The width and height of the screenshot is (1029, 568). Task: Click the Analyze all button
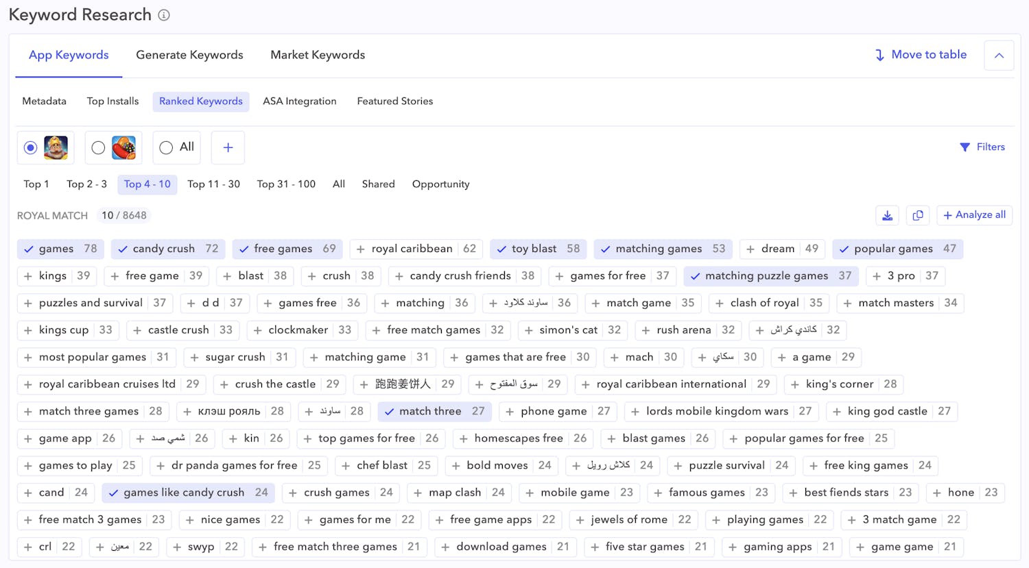974,215
